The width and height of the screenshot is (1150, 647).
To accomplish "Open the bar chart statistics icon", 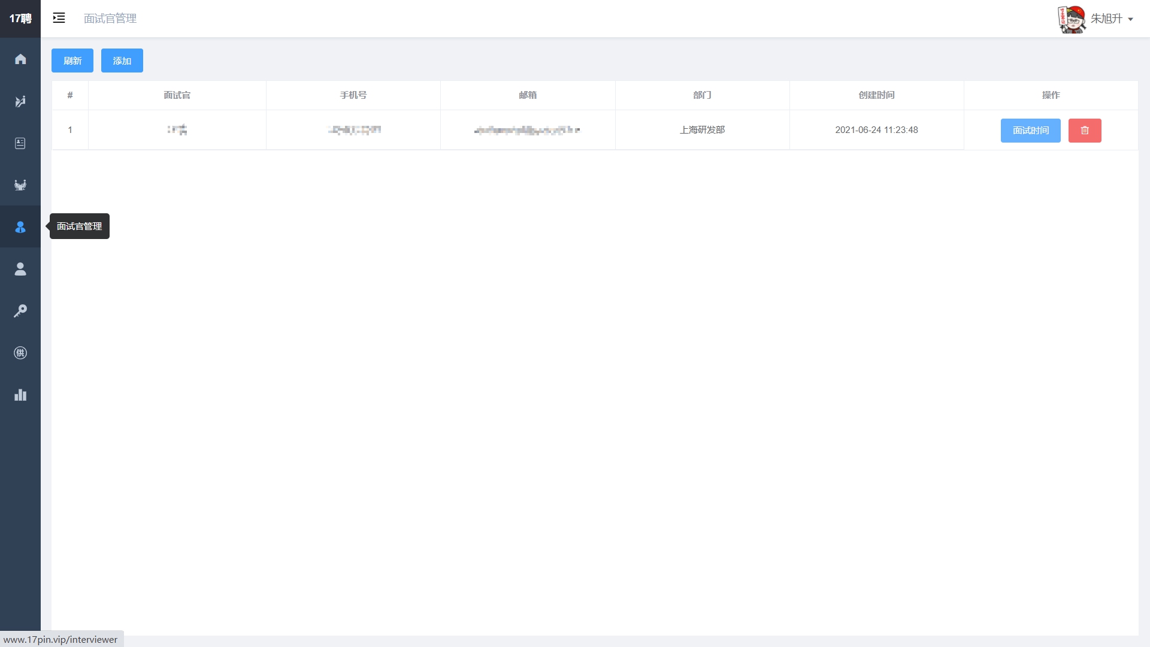I will pyautogui.click(x=20, y=394).
